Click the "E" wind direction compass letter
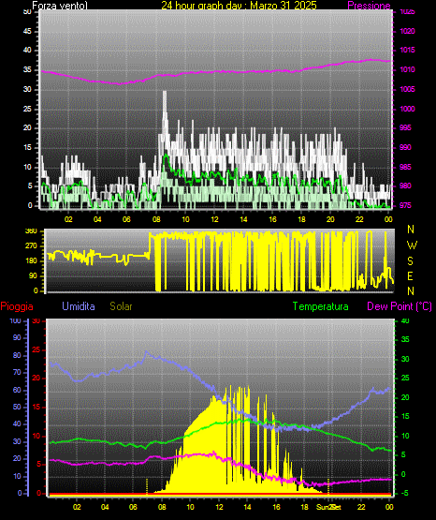The height and width of the screenshot is (520, 436). (410, 275)
